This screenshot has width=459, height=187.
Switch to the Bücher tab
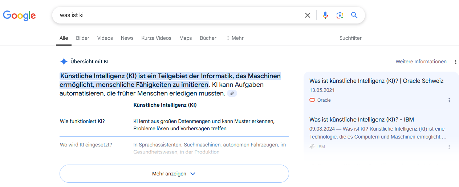point(208,38)
